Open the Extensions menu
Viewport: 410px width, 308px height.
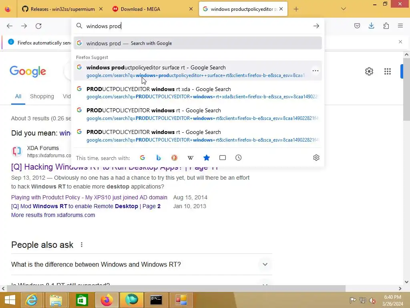[386, 26]
